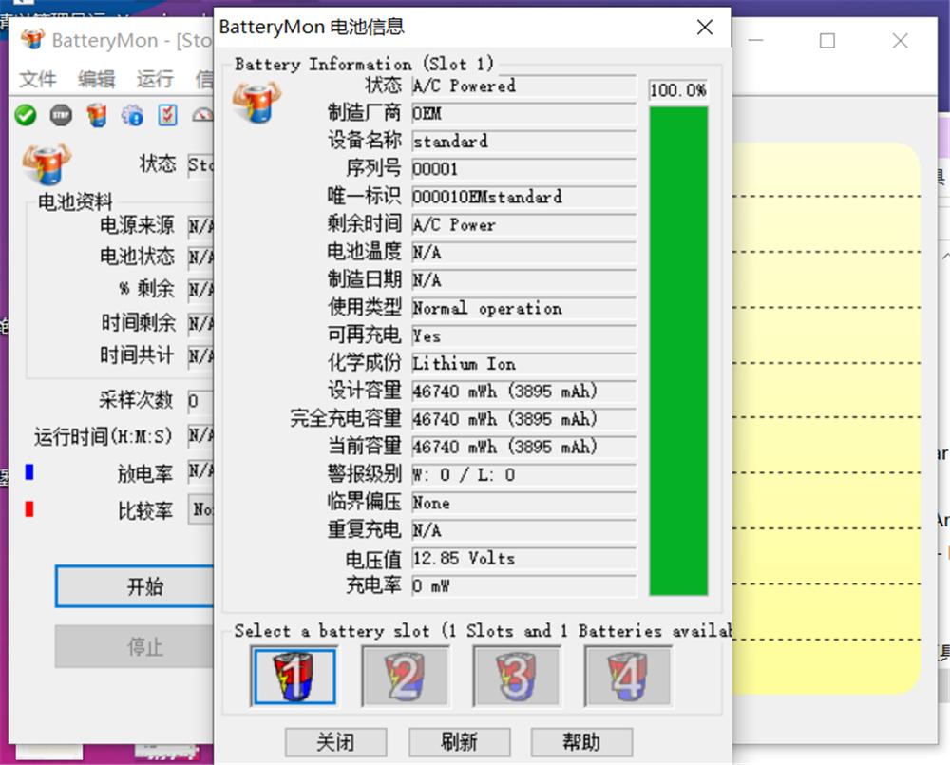
Task: Click the 关闭 button in battery dialog
Action: 335,742
